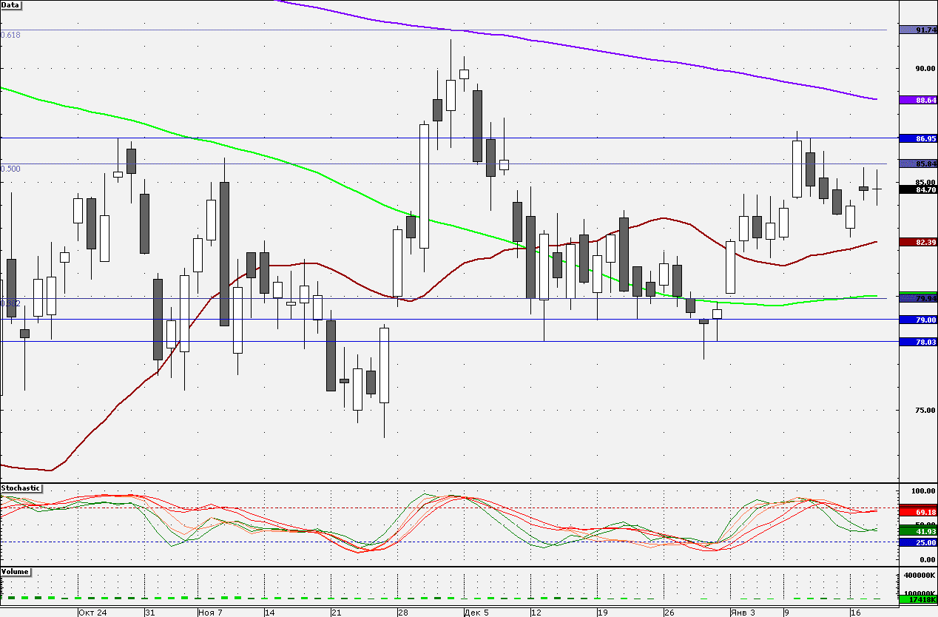Screen dimensions: 938x617
Task: Click the blue 78.03 level tag
Action: coord(917,342)
